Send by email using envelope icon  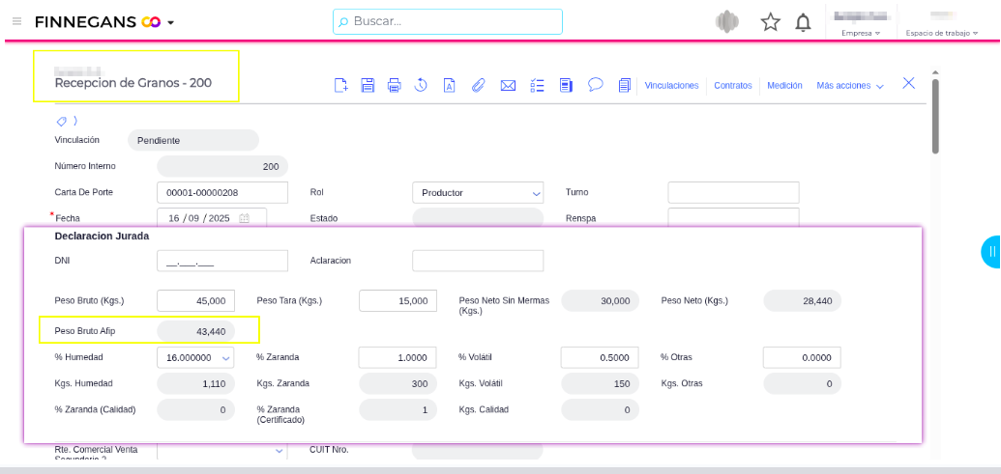(x=508, y=85)
